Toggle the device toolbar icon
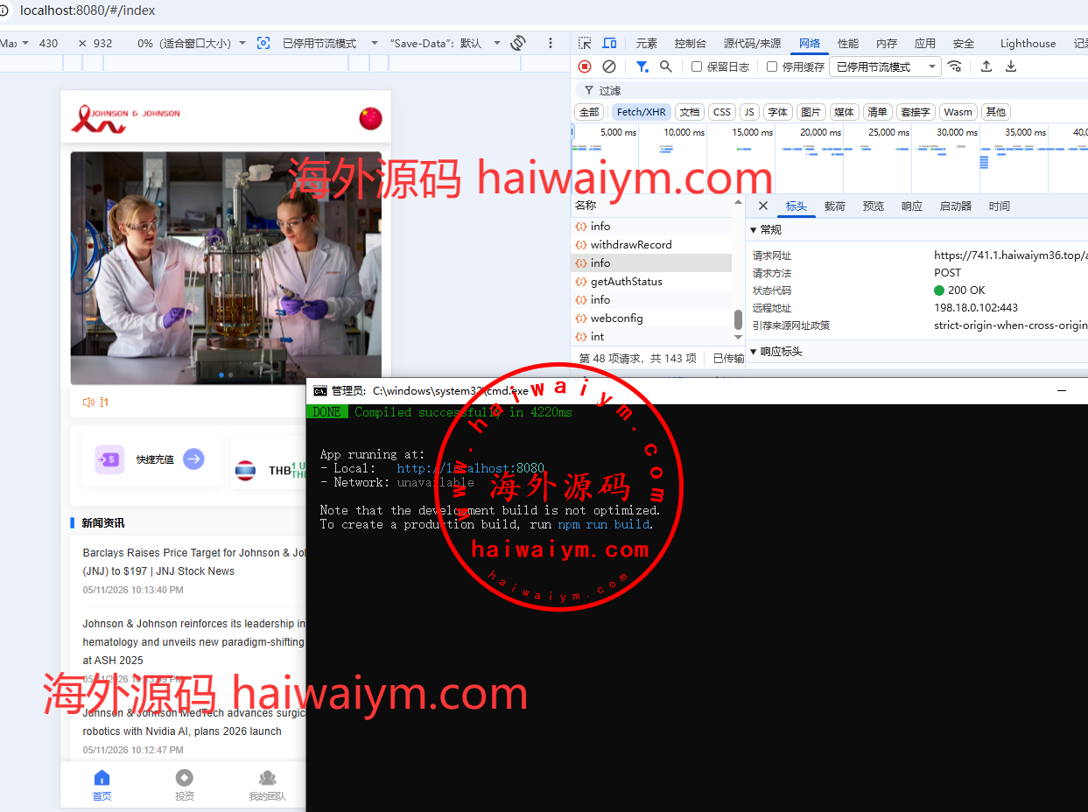1088x812 pixels. pos(609,43)
